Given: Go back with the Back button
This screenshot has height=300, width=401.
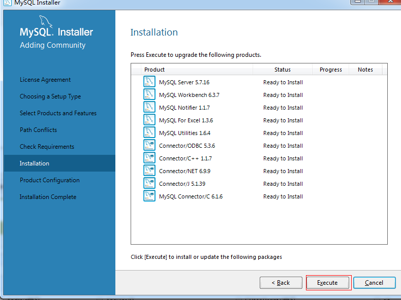Looking at the screenshot, I should coord(281,283).
